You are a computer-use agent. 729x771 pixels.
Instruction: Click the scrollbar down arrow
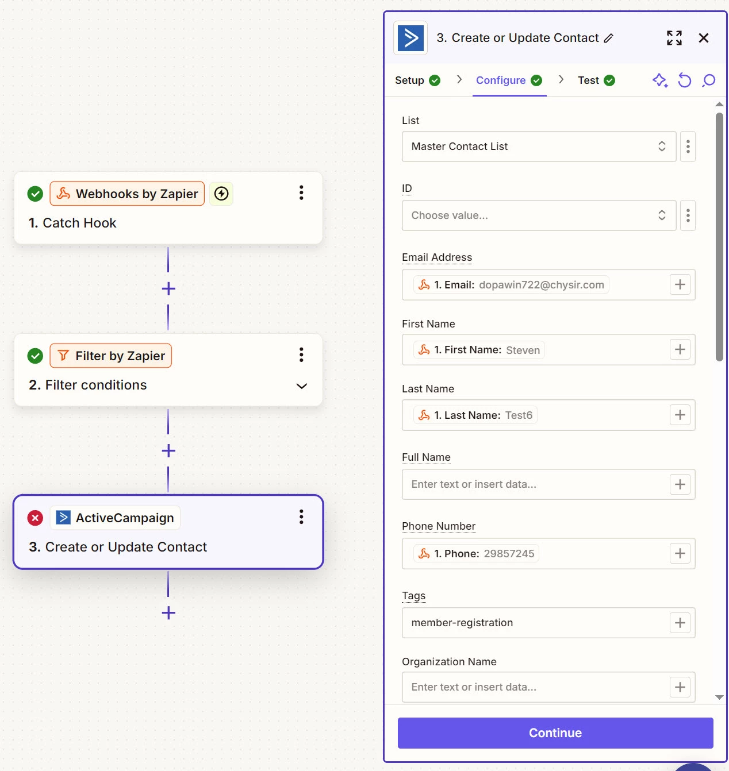click(x=719, y=697)
